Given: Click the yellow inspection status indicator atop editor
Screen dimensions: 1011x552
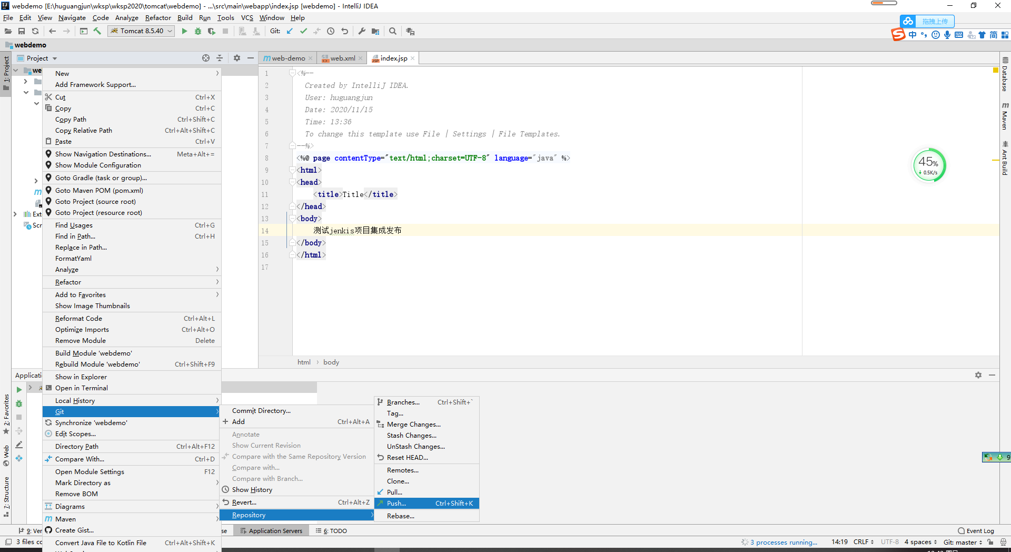Looking at the screenshot, I should 995,70.
